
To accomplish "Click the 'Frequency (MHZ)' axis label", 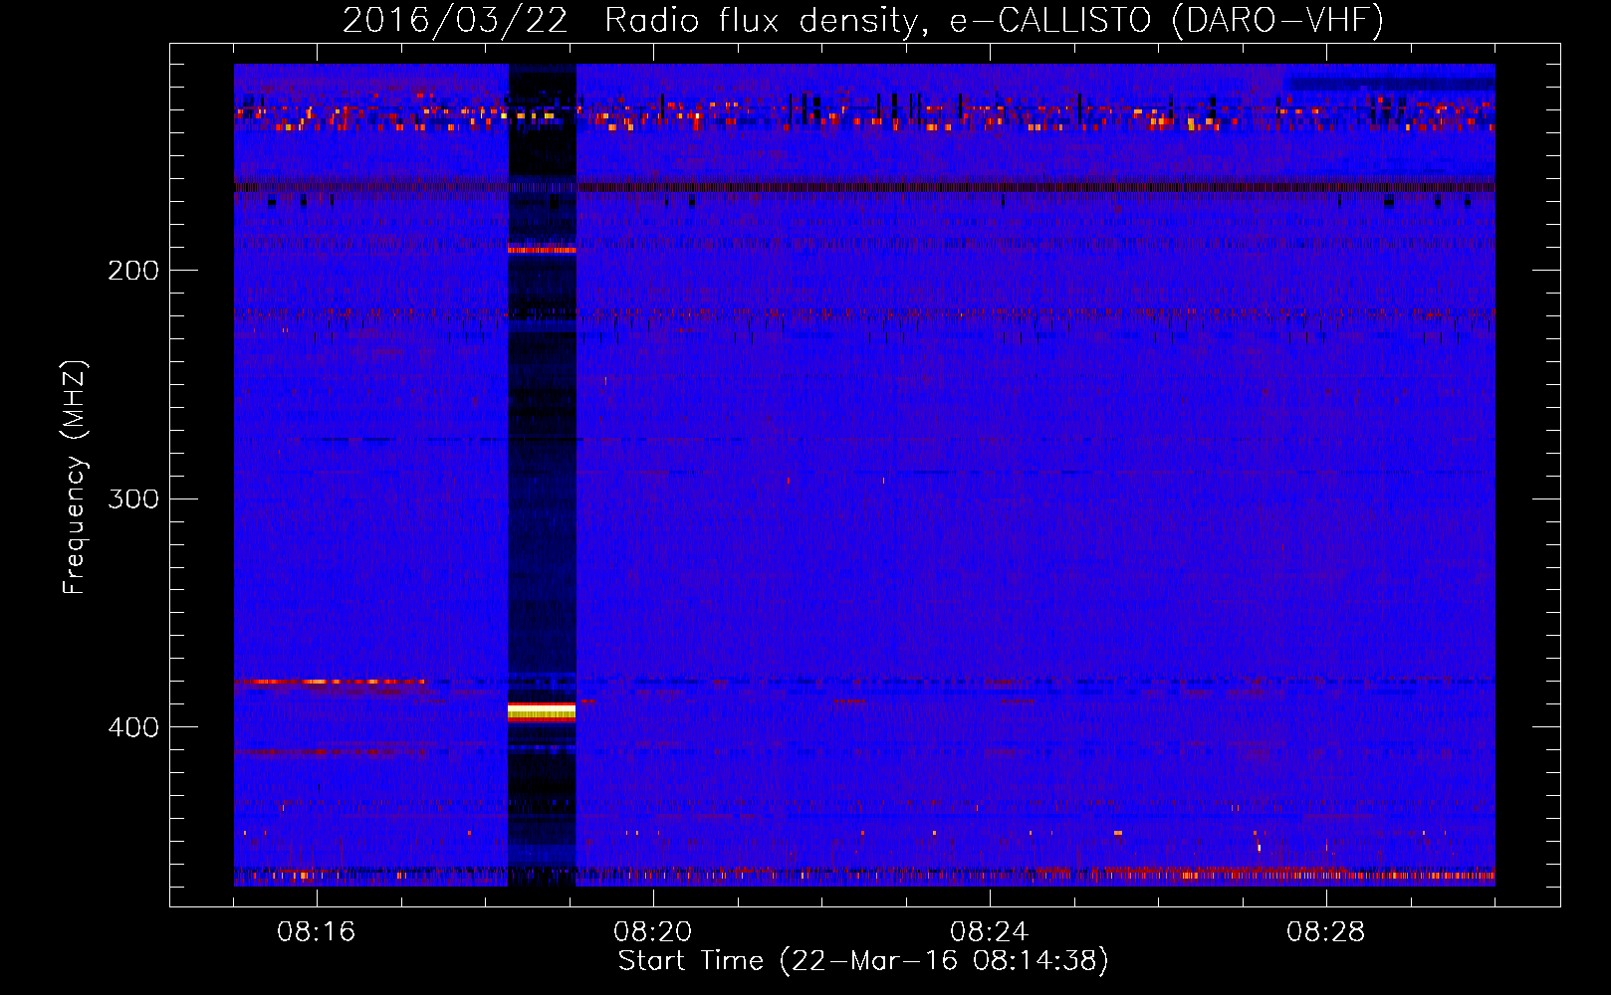I will point(75,478).
